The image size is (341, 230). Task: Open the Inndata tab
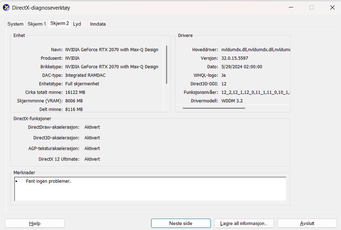tap(98, 24)
